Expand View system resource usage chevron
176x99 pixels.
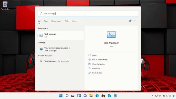click(x=80, y=49)
